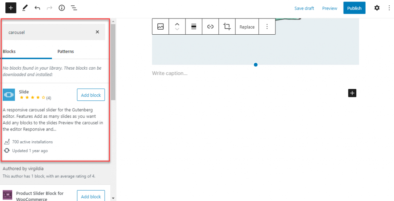Toggle the block inserter plus button
The image size is (394, 201).
pos(11,8)
